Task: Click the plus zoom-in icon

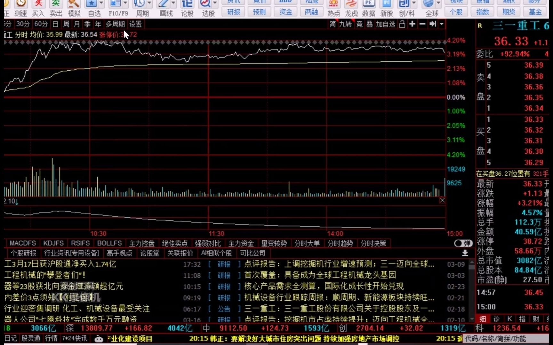Action: tap(413, 24)
